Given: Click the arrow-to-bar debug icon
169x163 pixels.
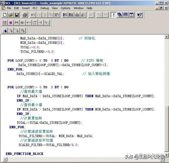Looking at the screenshot, I should (41, 23).
